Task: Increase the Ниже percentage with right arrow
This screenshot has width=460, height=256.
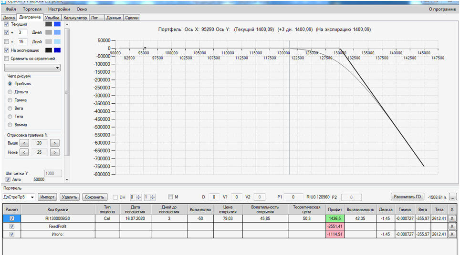Action: click(54, 152)
